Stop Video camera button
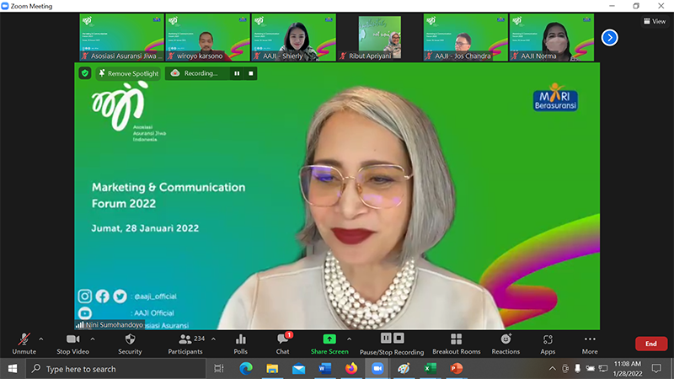Viewport: 674px width, 379px height. tap(72, 344)
